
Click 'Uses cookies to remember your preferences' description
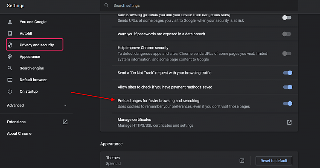tap(183, 106)
